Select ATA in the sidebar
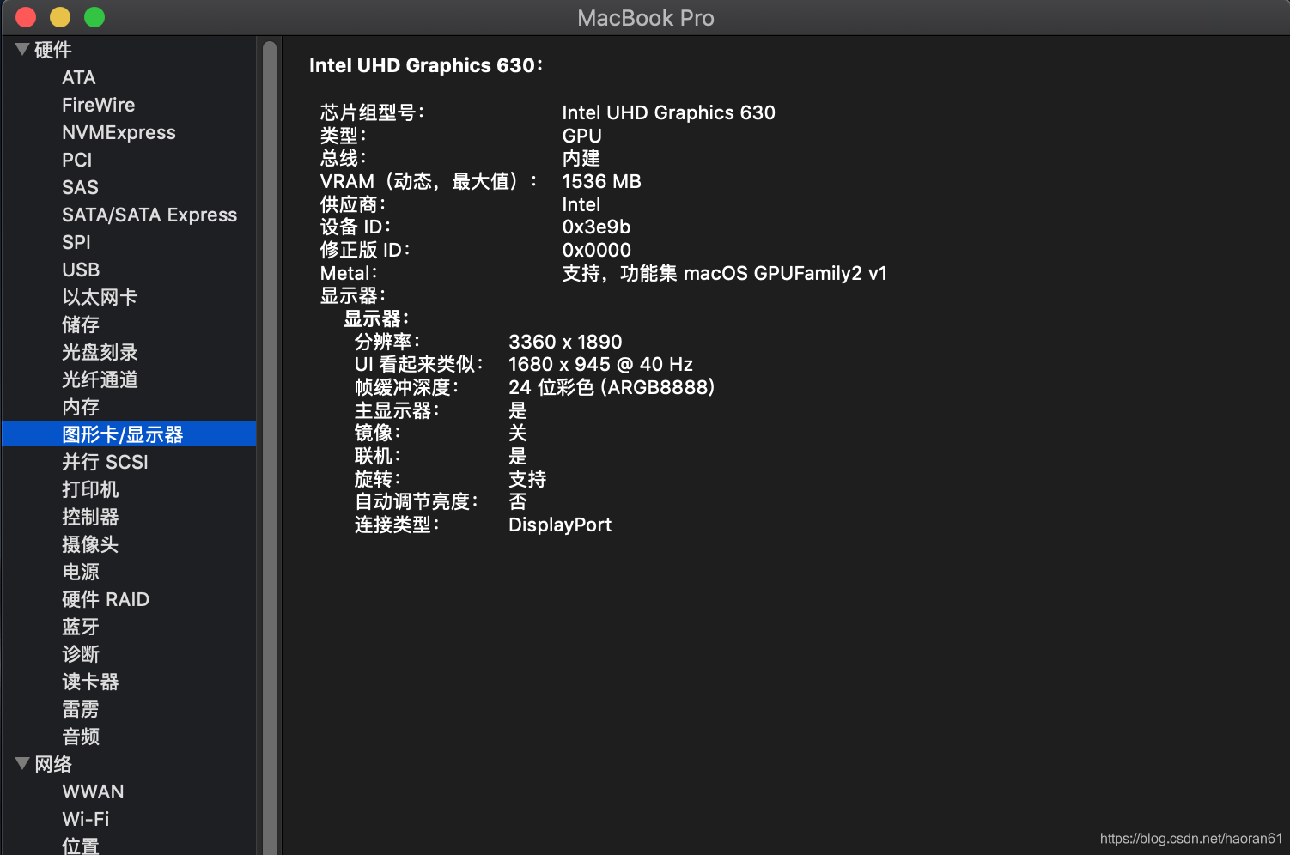 [79, 77]
